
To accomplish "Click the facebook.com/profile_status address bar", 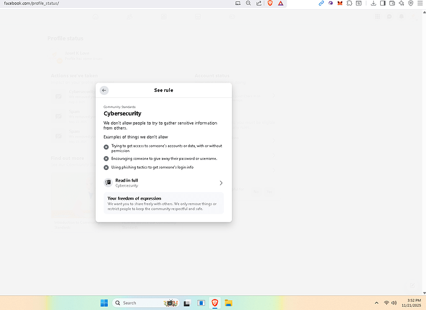I will point(93,4).
